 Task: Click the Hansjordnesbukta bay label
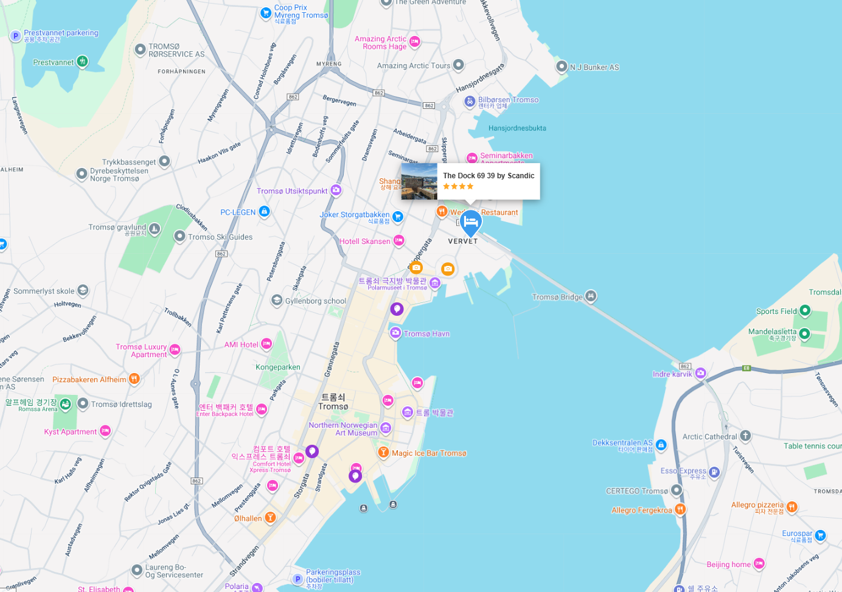tap(517, 128)
